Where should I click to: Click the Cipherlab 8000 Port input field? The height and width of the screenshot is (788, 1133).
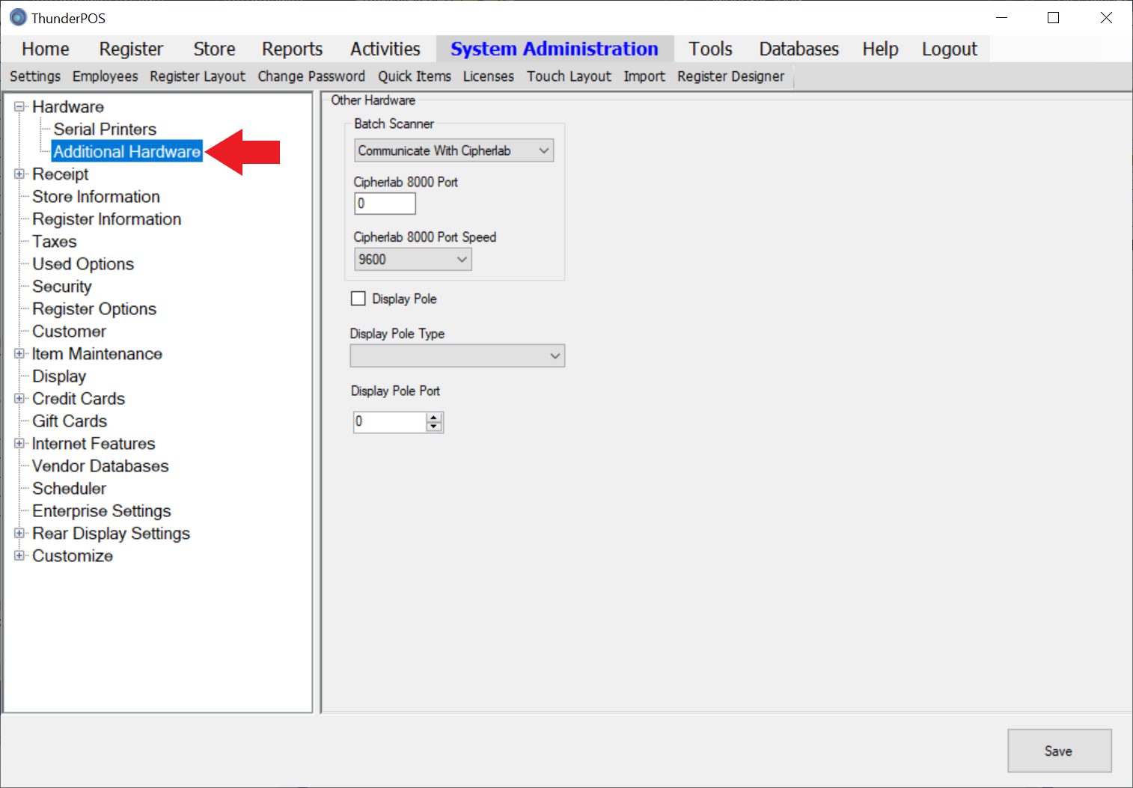pos(385,204)
